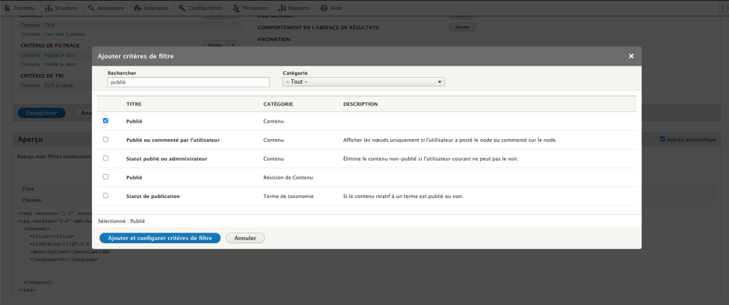Image resolution: width=729 pixels, height=305 pixels.
Task: Click the Contenu icon in admin toolbar
Action: click(x=8, y=8)
